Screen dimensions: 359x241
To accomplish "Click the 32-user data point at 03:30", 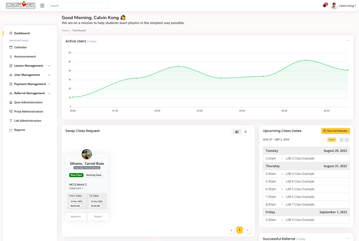I will click(x=221, y=78).
